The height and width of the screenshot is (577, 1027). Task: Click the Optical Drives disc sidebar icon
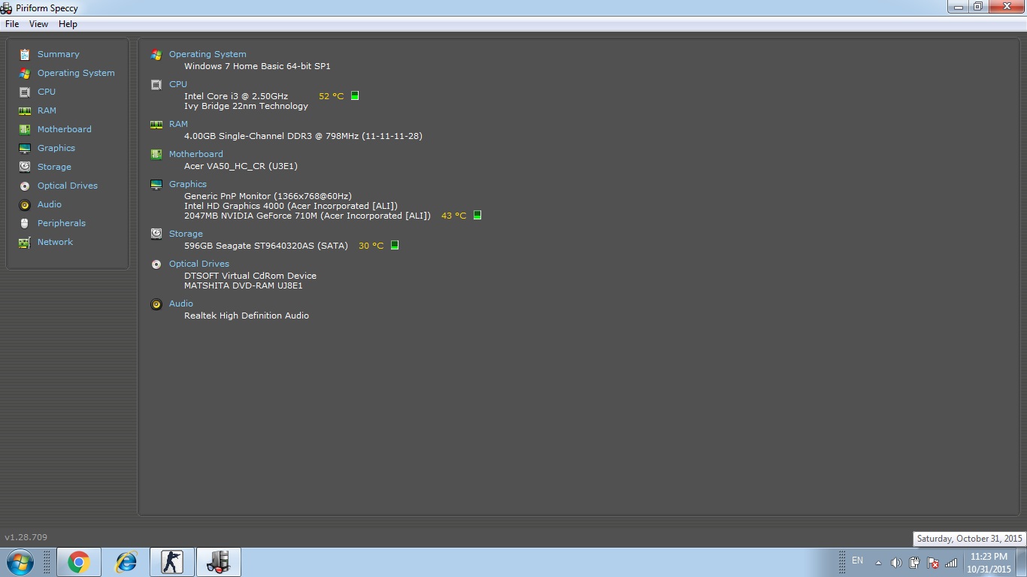(25, 186)
